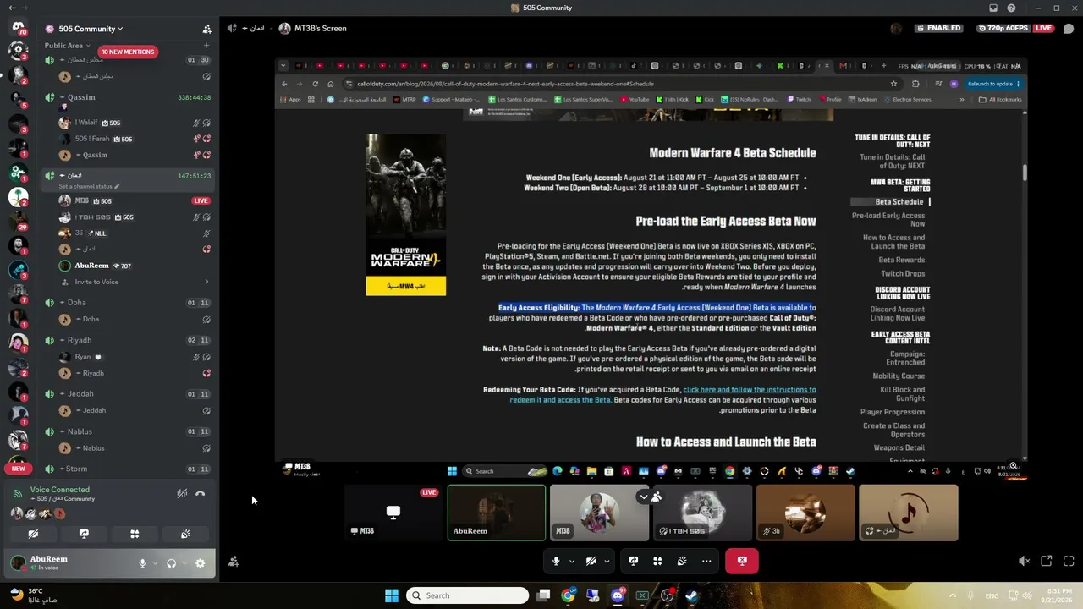Screen dimensions: 1083x609
Task: Click Set a channel status text
Action: pos(90,186)
